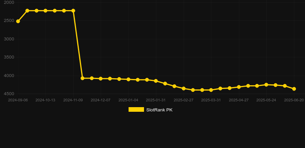Select the data point above 2025-01-31

tap(156, 81)
